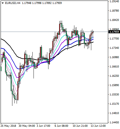Click the 10 Jun 21:00 time label
The height and width of the screenshot is (129, 120).
click(80, 126)
